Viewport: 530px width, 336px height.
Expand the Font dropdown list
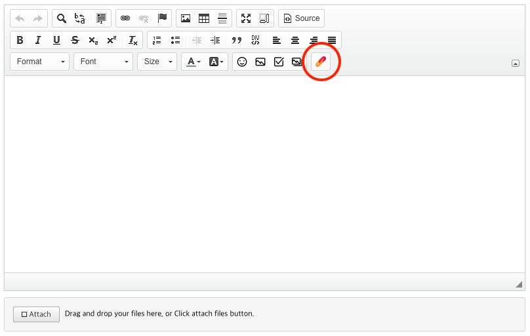(x=104, y=62)
